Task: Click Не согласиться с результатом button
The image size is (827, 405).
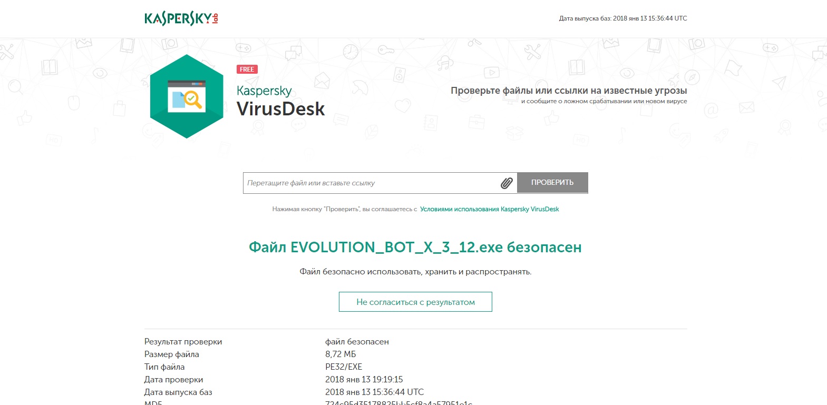Action: click(x=415, y=302)
